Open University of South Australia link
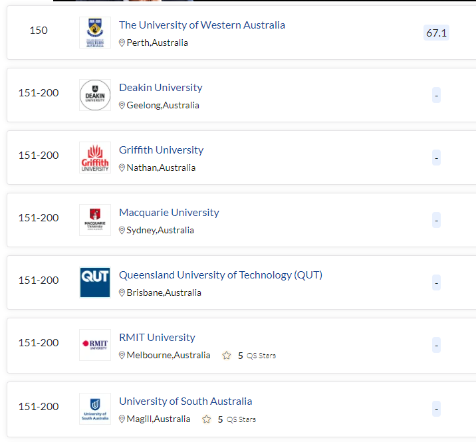This screenshot has height=442, width=476. click(x=185, y=401)
